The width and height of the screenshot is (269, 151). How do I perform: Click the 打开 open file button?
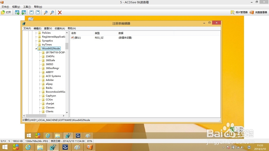(x=6, y=12)
